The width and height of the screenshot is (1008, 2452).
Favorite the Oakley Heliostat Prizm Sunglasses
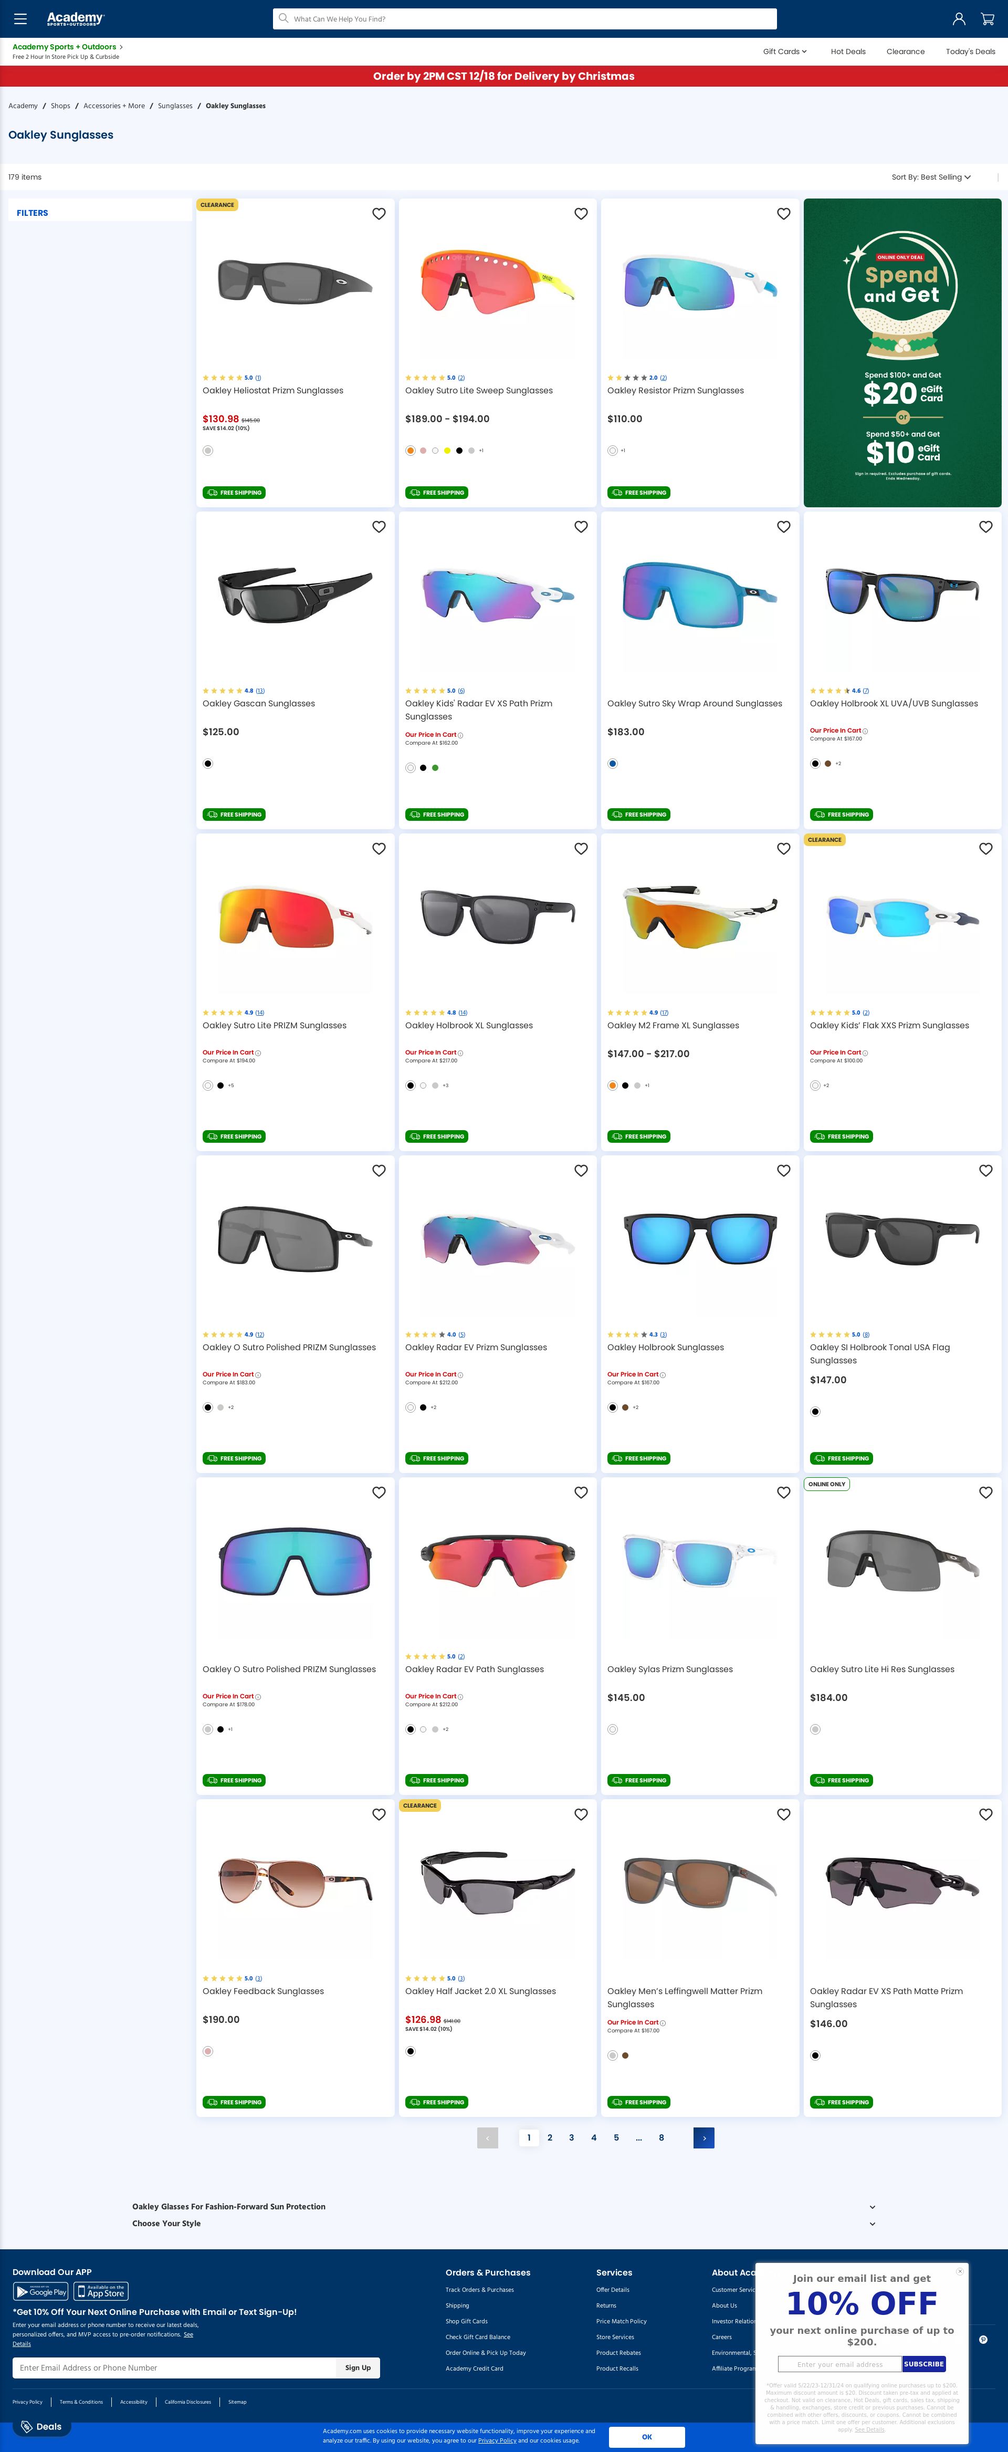[379, 214]
